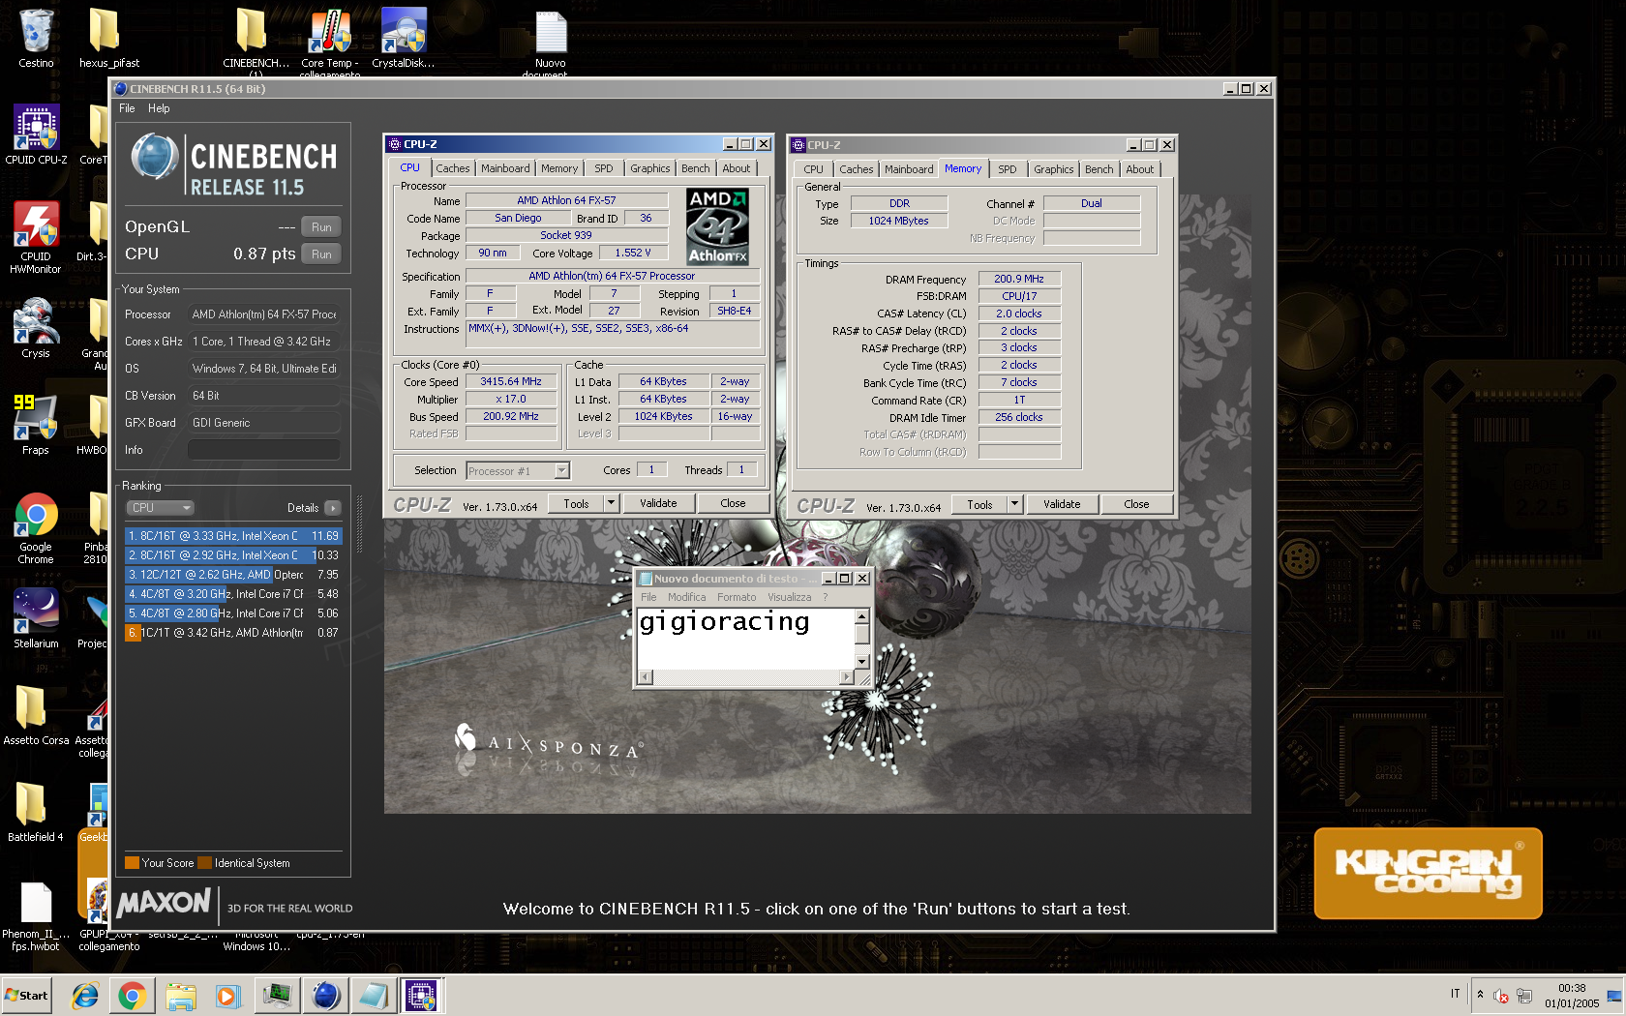The width and height of the screenshot is (1626, 1016).
Task: Launch CPUID CPU-Z from the desktop
Action: (x=36, y=134)
